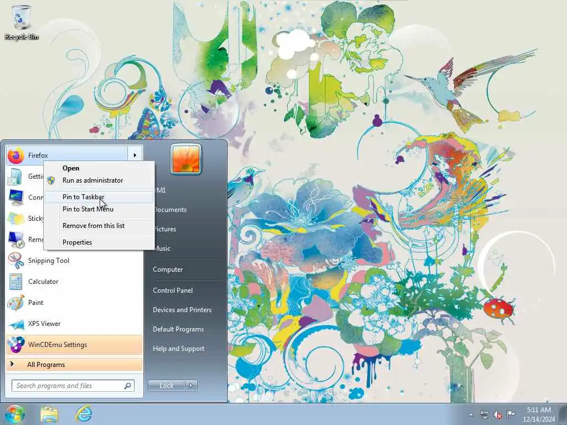Click the Connect to a Projector icon

[x=16, y=198]
